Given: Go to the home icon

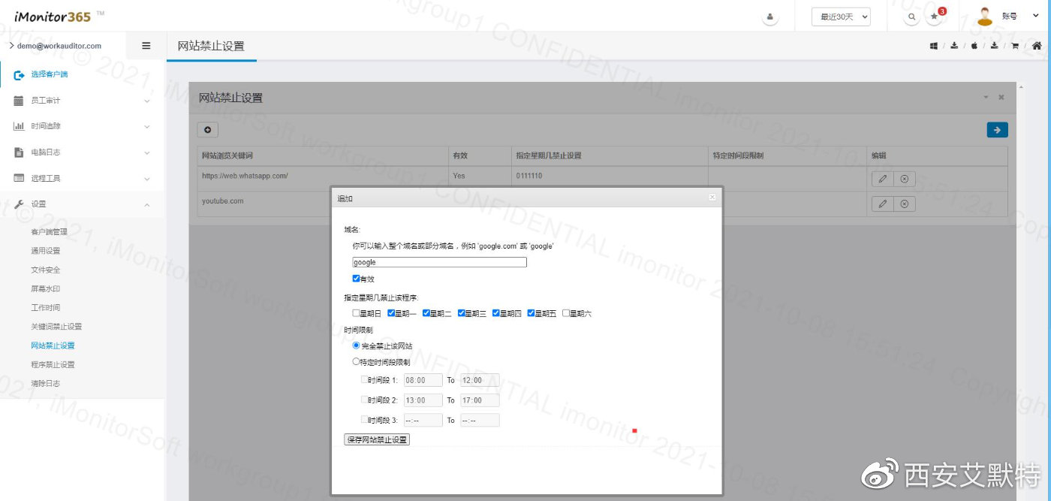Looking at the screenshot, I should click(x=1037, y=46).
